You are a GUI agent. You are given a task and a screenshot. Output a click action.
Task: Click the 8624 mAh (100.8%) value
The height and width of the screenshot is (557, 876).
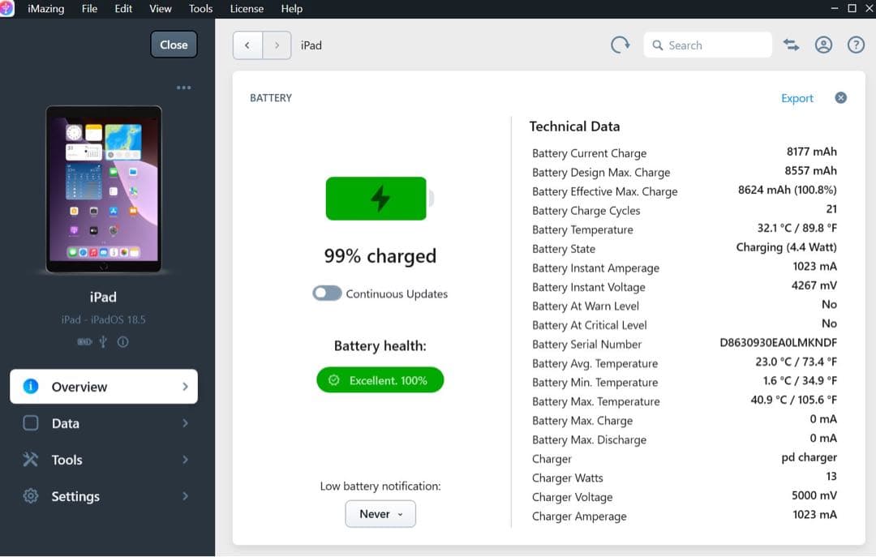(x=787, y=190)
